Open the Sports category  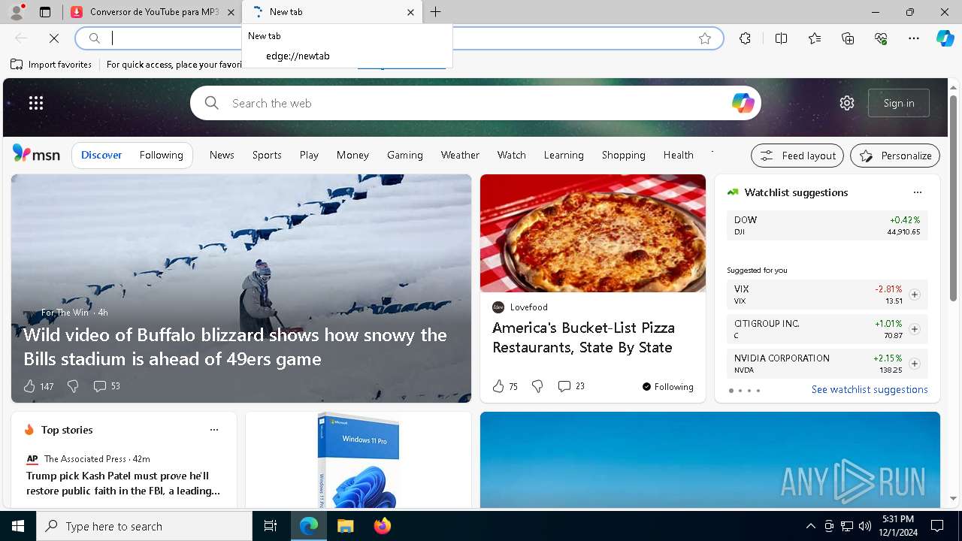pos(267,155)
